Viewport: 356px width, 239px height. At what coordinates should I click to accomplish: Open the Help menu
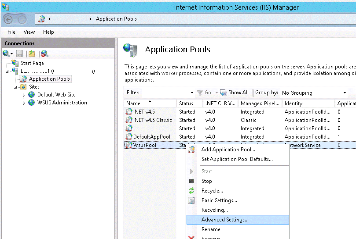(48, 32)
